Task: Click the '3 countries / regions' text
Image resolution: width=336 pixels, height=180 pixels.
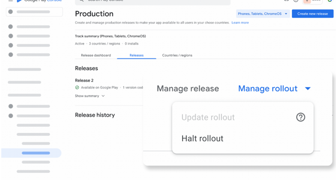Action: pos(104,43)
